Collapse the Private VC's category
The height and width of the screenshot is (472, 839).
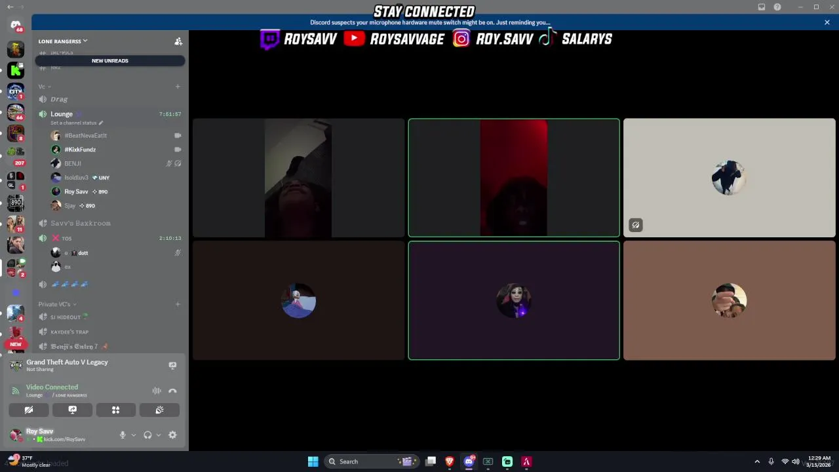click(x=57, y=304)
